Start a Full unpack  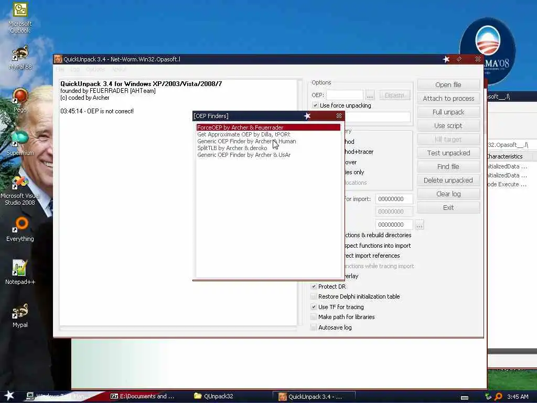point(448,112)
